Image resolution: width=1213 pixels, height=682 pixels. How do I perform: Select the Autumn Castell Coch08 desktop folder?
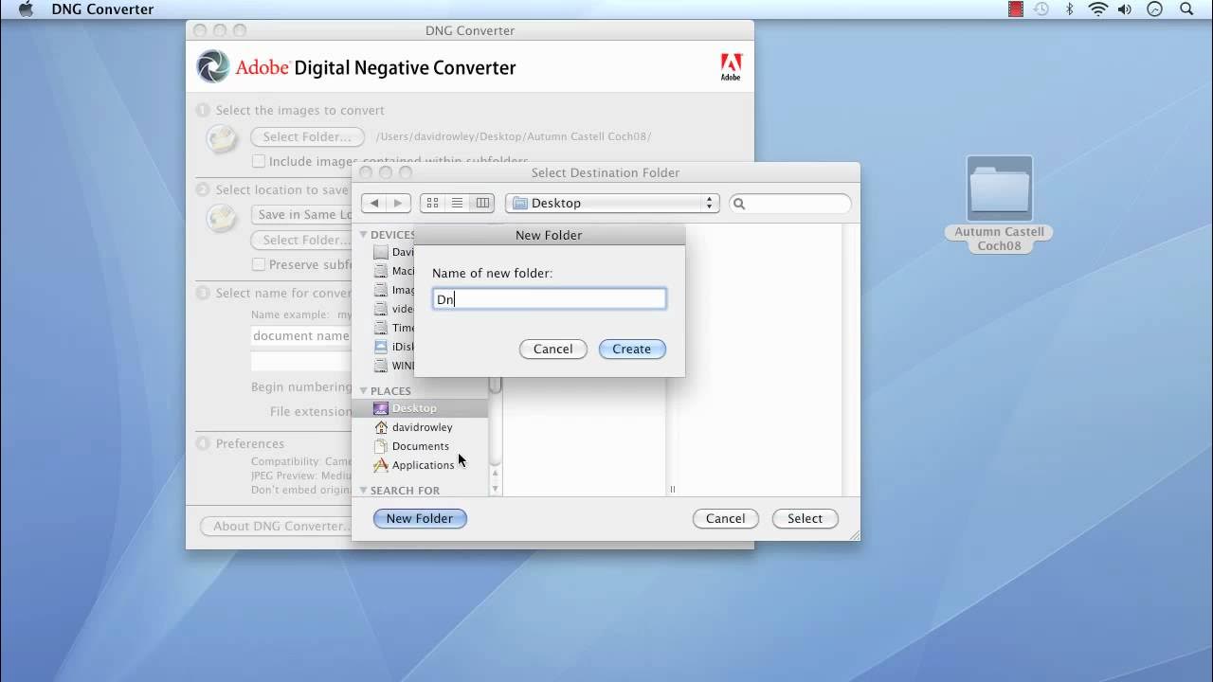tap(1000, 205)
